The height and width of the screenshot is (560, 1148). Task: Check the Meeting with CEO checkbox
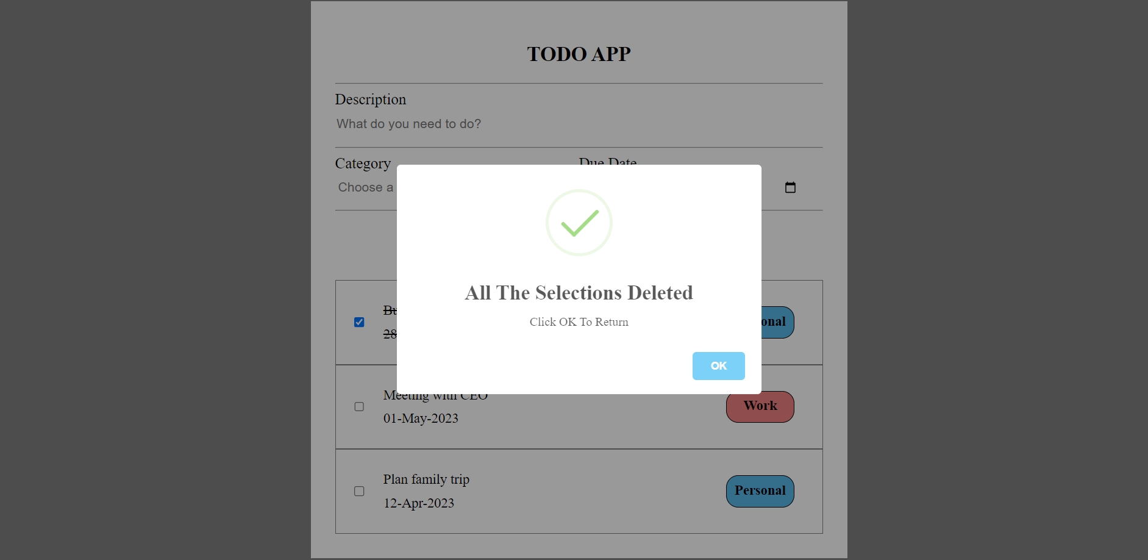[359, 406]
